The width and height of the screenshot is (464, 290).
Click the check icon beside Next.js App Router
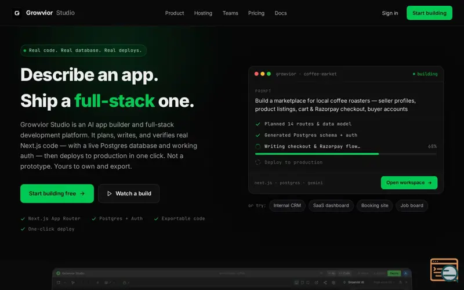coord(23,219)
